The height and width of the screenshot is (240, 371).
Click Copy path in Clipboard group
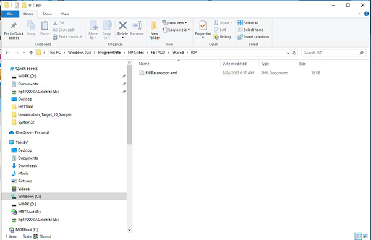pos(64,30)
